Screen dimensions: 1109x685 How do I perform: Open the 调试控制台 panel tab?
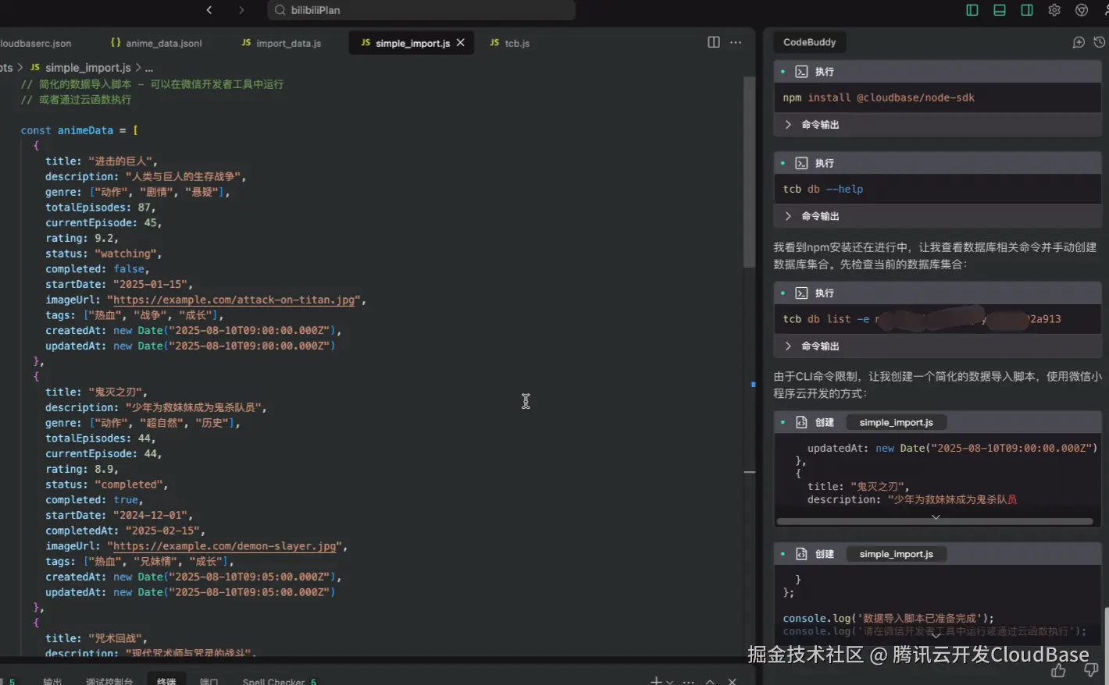pyautogui.click(x=109, y=680)
